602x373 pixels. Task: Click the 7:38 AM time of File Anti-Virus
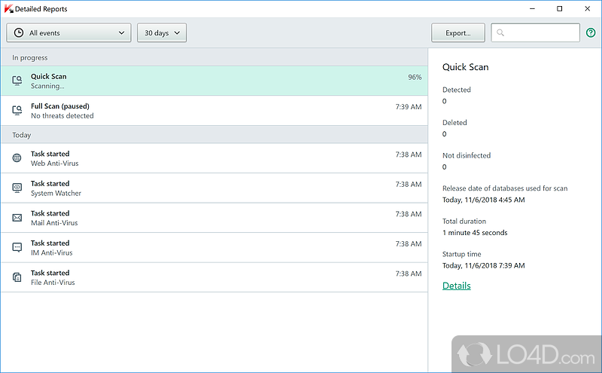(x=409, y=274)
